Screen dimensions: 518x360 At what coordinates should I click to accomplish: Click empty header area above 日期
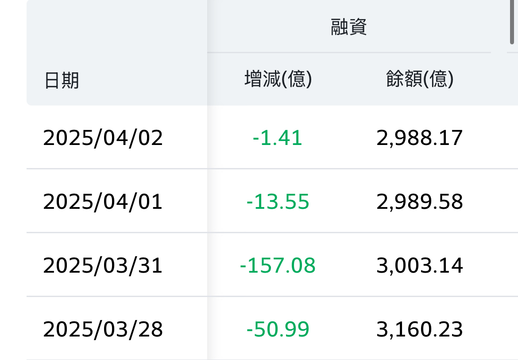point(115,31)
